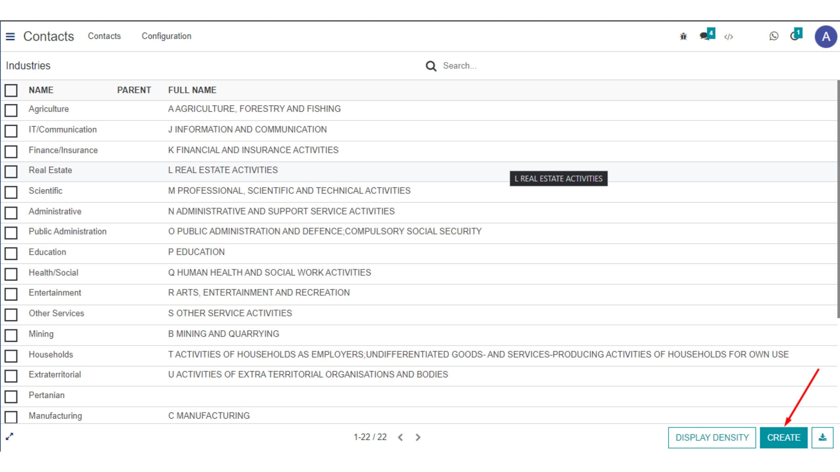The height and width of the screenshot is (472, 840).
Task: Check the Entertainment row checkbox
Action: coord(11,294)
